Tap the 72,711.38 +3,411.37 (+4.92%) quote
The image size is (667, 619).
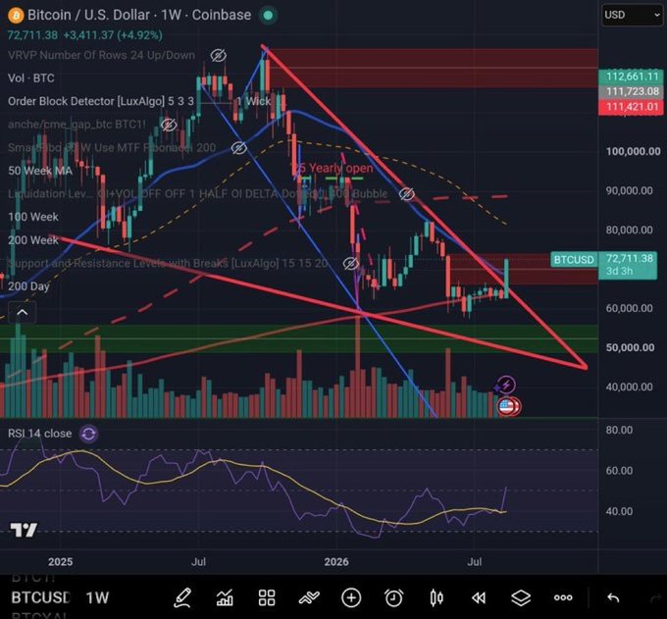point(85,35)
